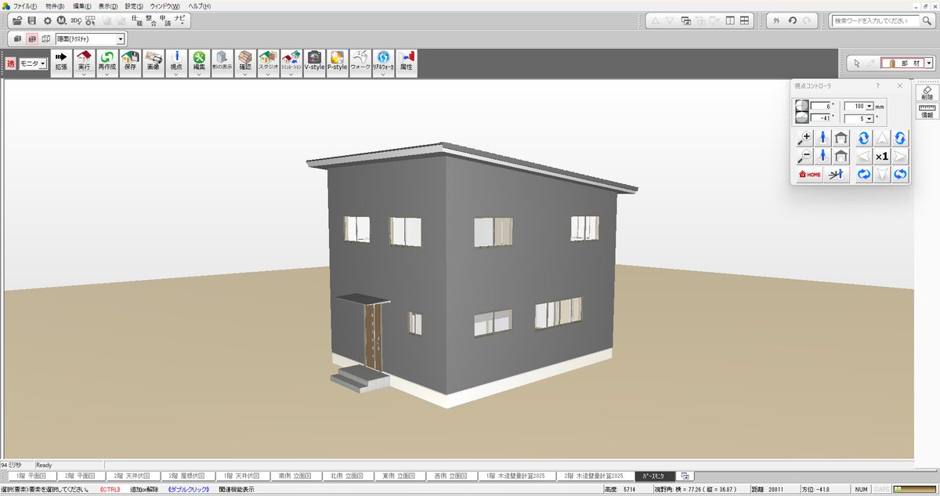The image size is (940, 496).
Task: Click the 申請 toolbar icon
Action: pyautogui.click(x=165, y=20)
